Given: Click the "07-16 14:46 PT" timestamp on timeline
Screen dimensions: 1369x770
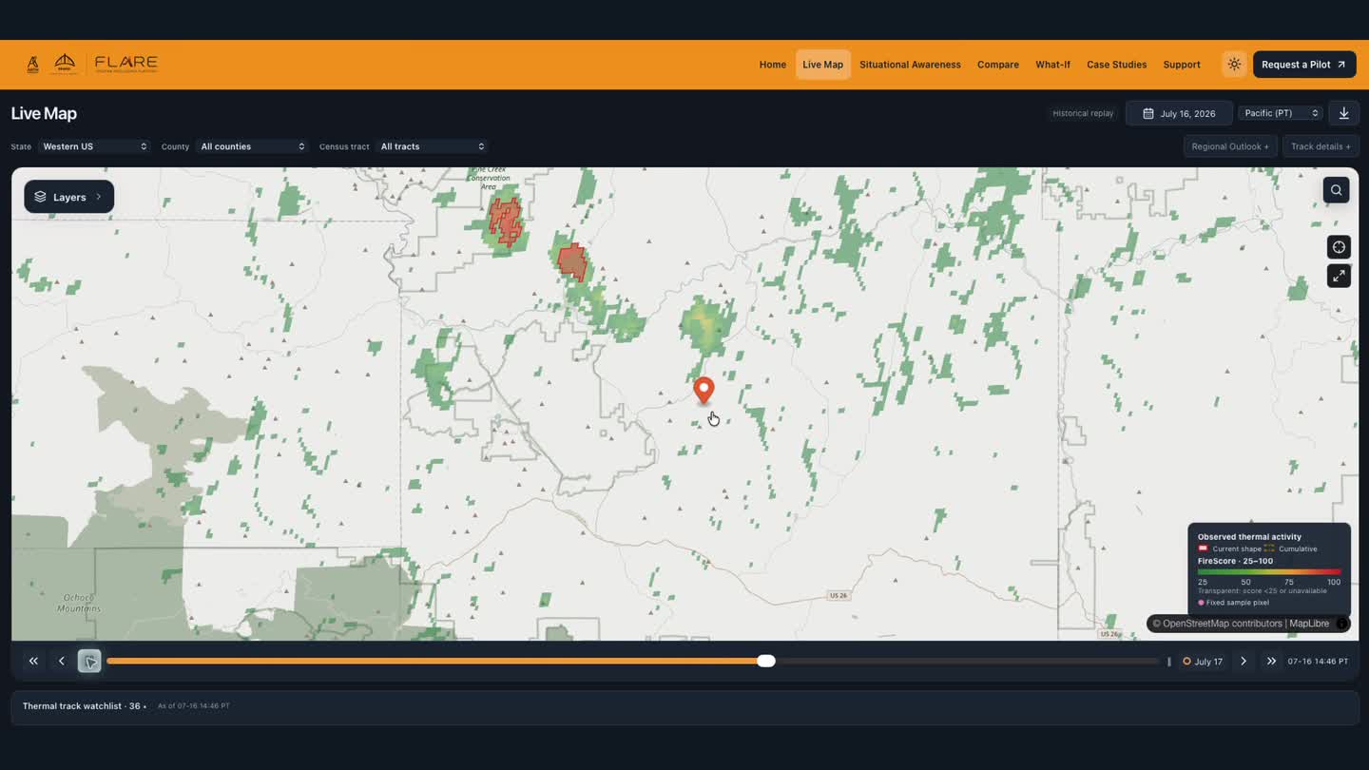Looking at the screenshot, I should click(x=1318, y=661).
